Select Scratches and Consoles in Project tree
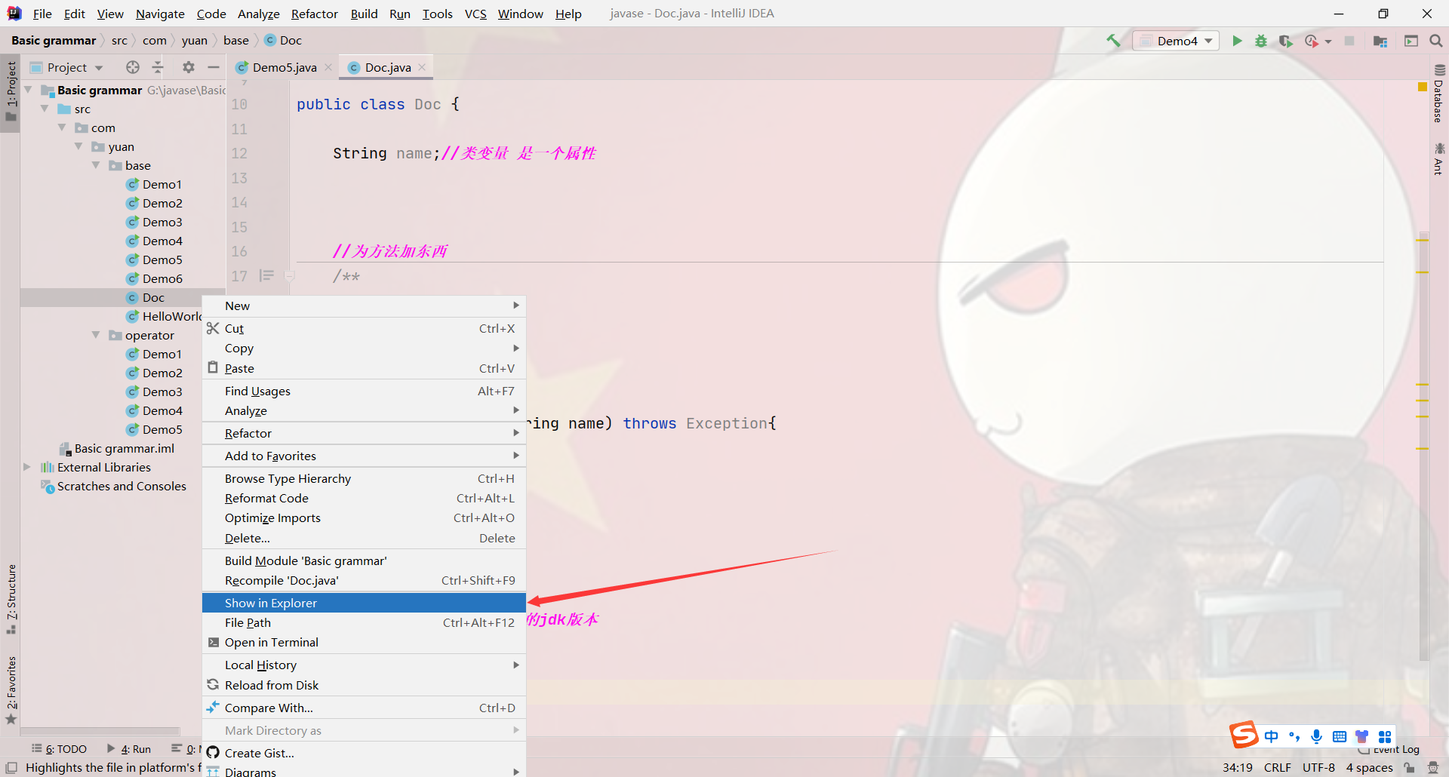 (x=122, y=486)
